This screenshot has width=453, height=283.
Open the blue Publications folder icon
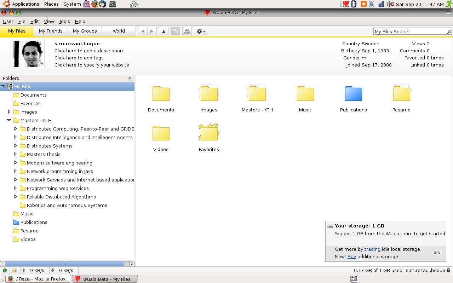coord(354,94)
